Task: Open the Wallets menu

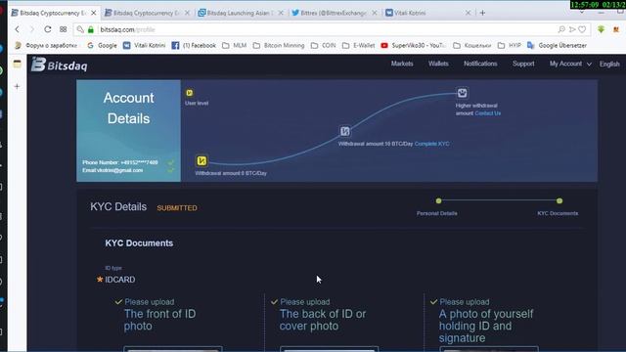Action: pyautogui.click(x=438, y=64)
